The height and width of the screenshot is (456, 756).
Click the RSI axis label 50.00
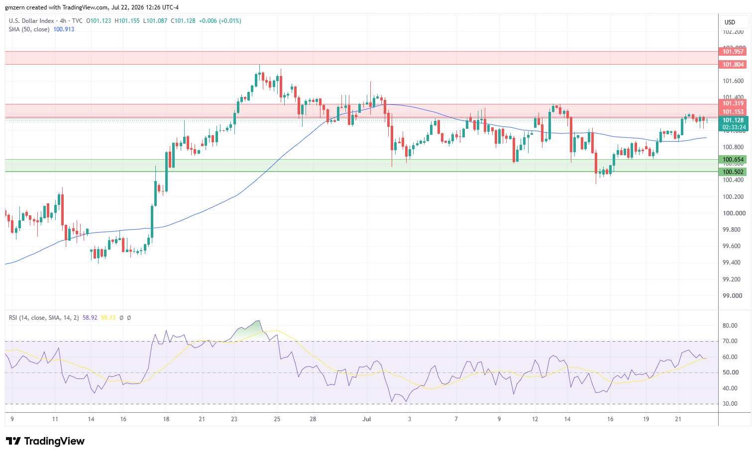point(730,372)
